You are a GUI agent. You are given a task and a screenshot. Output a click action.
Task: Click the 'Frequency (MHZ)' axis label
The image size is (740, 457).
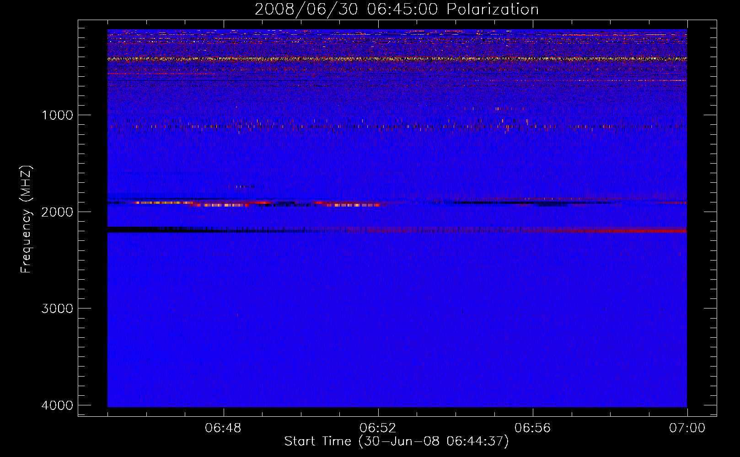click(26, 219)
